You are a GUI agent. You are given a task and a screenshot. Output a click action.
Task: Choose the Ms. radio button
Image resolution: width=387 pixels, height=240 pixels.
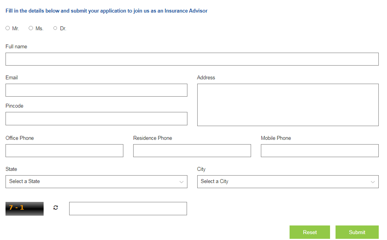pos(31,28)
